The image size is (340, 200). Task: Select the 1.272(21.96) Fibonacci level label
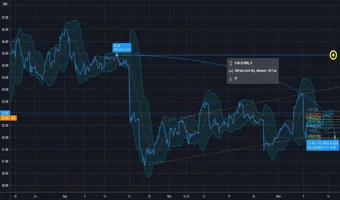pos(313,136)
